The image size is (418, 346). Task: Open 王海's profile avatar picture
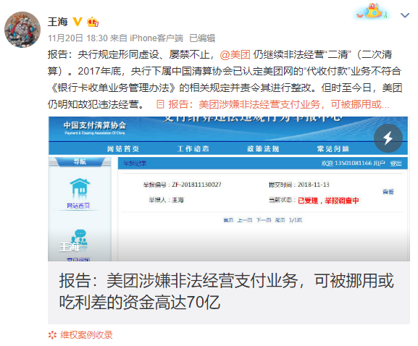(x=22, y=30)
